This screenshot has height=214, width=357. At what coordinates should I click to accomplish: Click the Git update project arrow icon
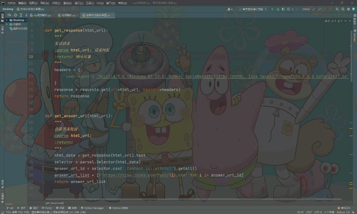click(314, 9)
